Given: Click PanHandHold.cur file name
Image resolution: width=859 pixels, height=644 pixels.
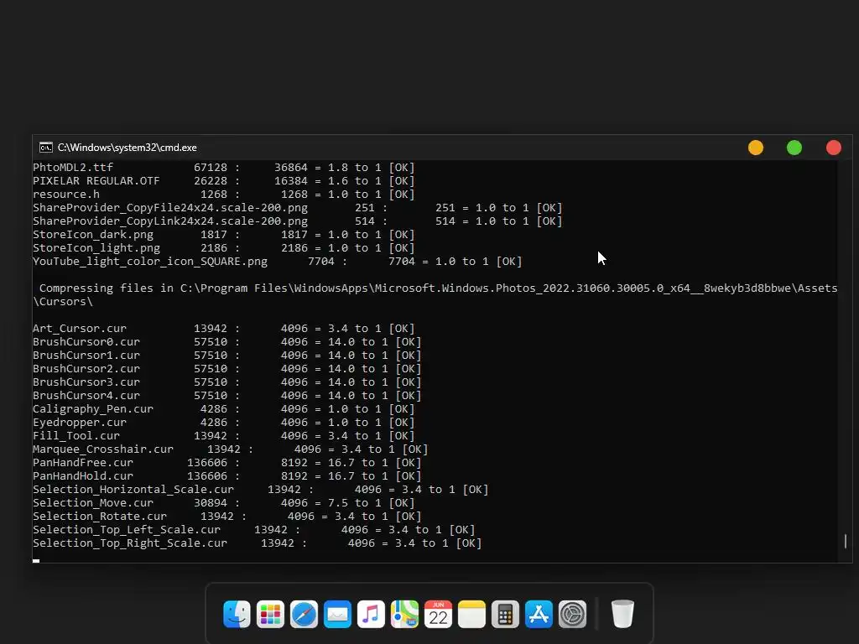Looking at the screenshot, I should tap(83, 476).
